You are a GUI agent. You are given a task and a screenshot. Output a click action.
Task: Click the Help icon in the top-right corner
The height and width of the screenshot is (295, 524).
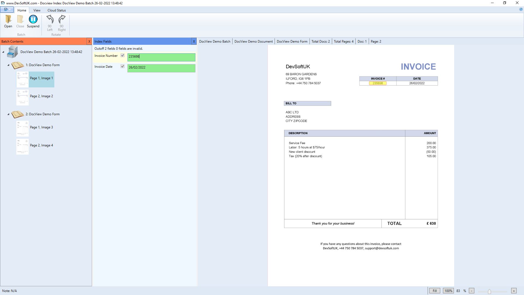point(521,9)
